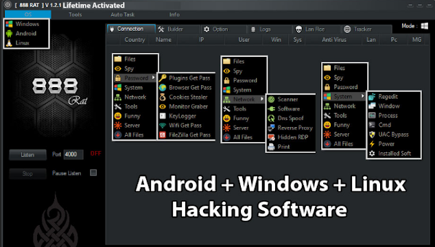Switch to the Lan Floe tab

316,29
